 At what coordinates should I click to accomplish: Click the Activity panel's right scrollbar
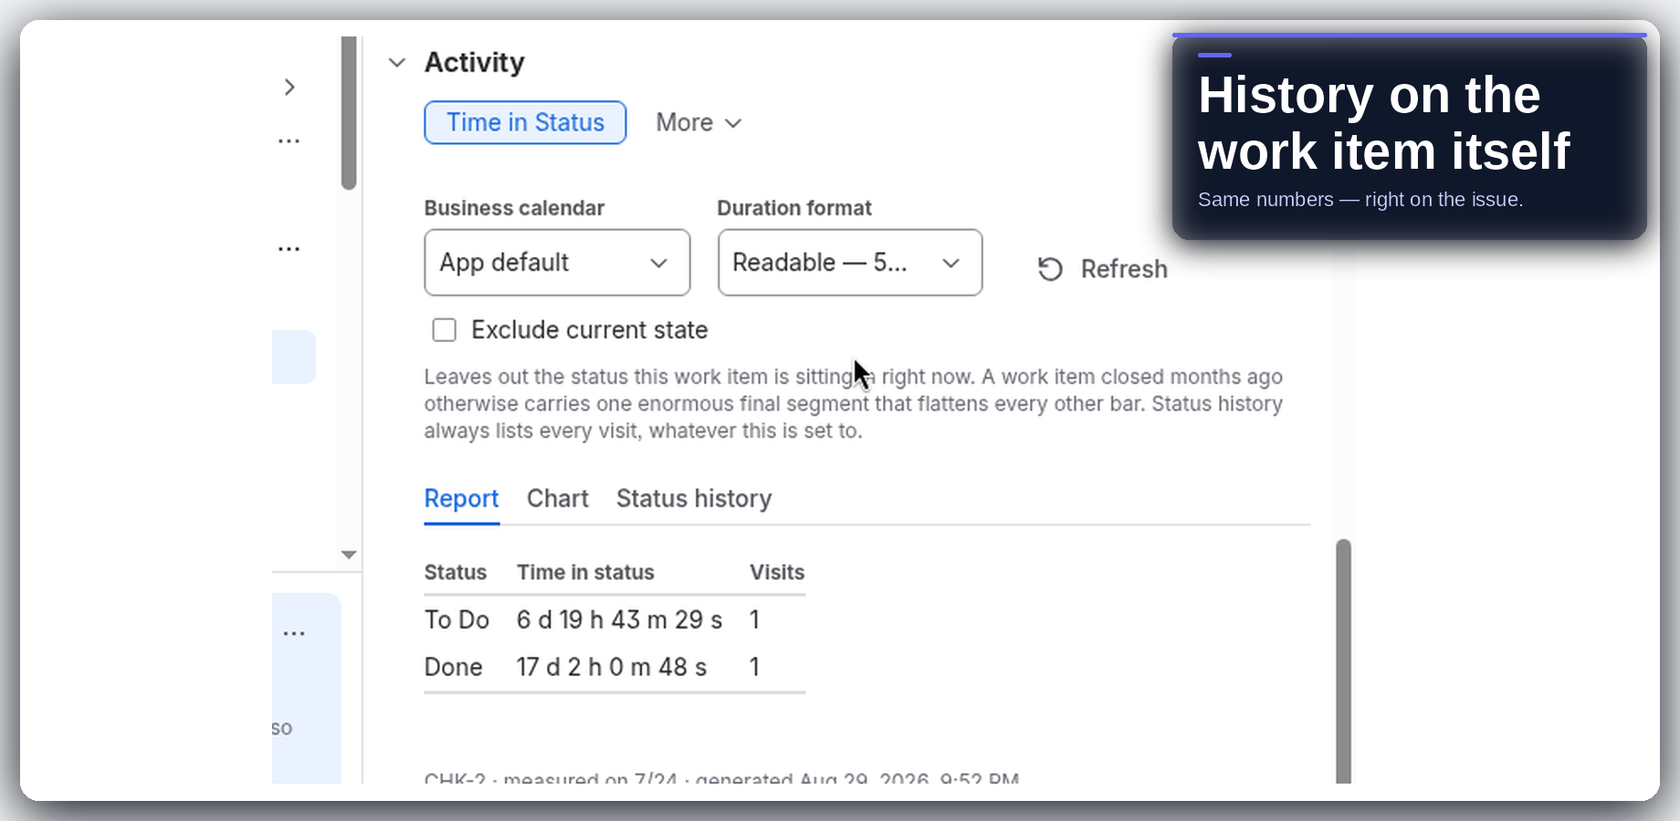(x=1343, y=661)
